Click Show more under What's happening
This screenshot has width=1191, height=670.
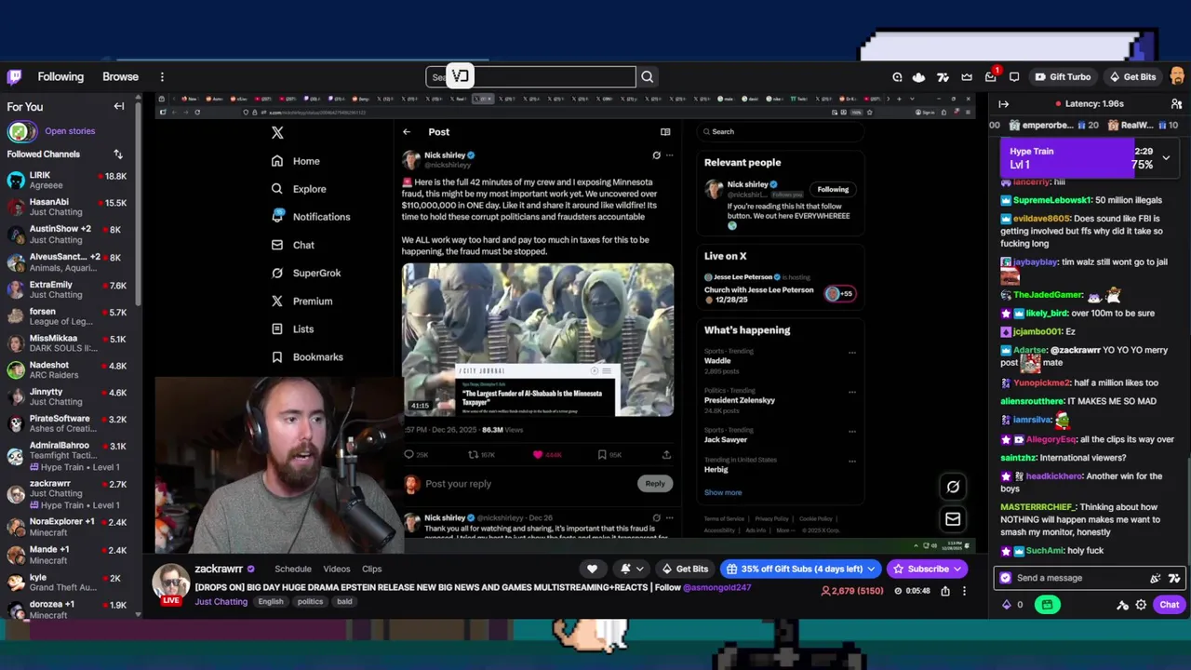click(x=723, y=492)
